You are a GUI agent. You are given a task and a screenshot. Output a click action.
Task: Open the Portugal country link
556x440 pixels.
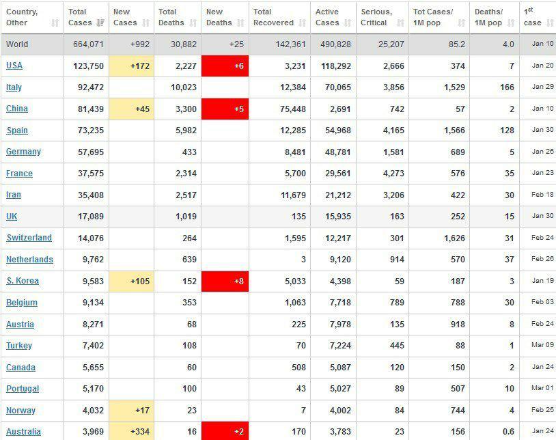point(23,389)
